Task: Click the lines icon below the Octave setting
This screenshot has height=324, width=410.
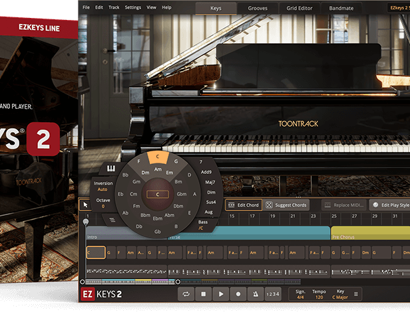Action: [112, 220]
